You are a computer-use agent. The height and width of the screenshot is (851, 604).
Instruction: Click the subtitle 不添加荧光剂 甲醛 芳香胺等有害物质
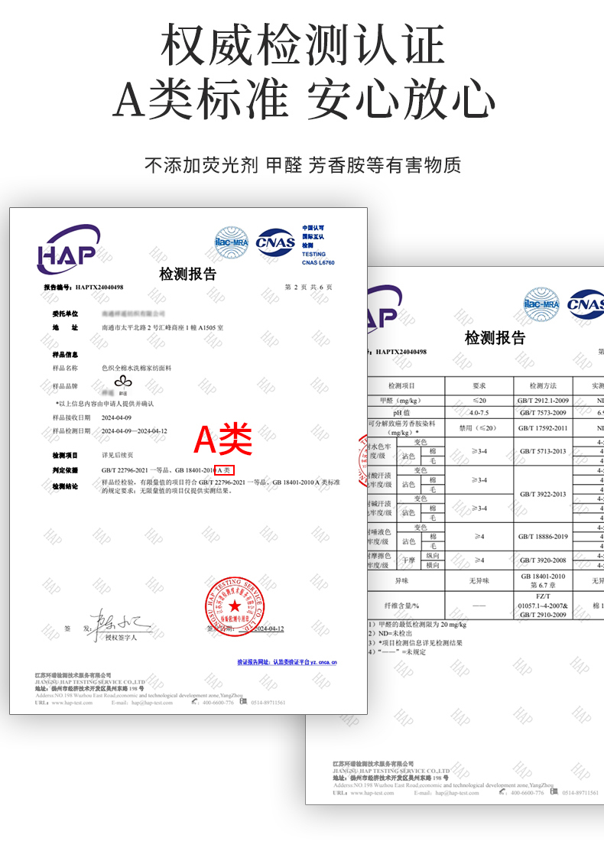pyautogui.click(x=302, y=165)
